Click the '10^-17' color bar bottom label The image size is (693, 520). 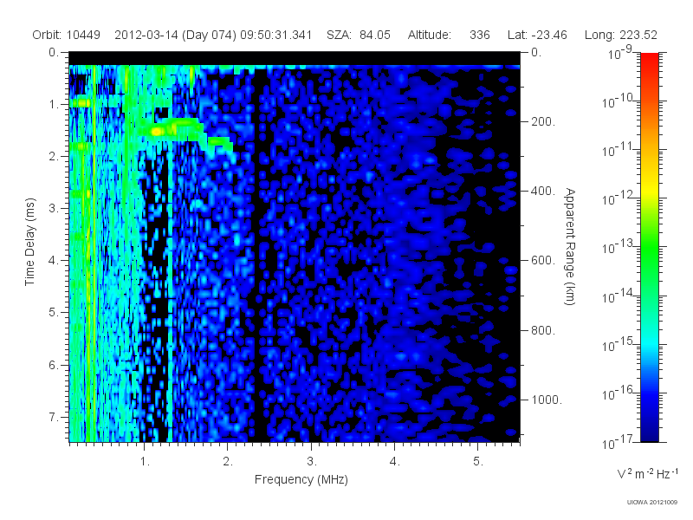click(617, 442)
